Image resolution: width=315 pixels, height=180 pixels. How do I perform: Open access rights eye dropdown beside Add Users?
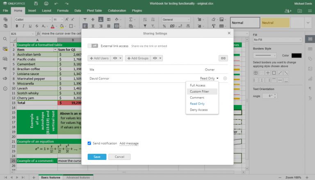(x=117, y=58)
